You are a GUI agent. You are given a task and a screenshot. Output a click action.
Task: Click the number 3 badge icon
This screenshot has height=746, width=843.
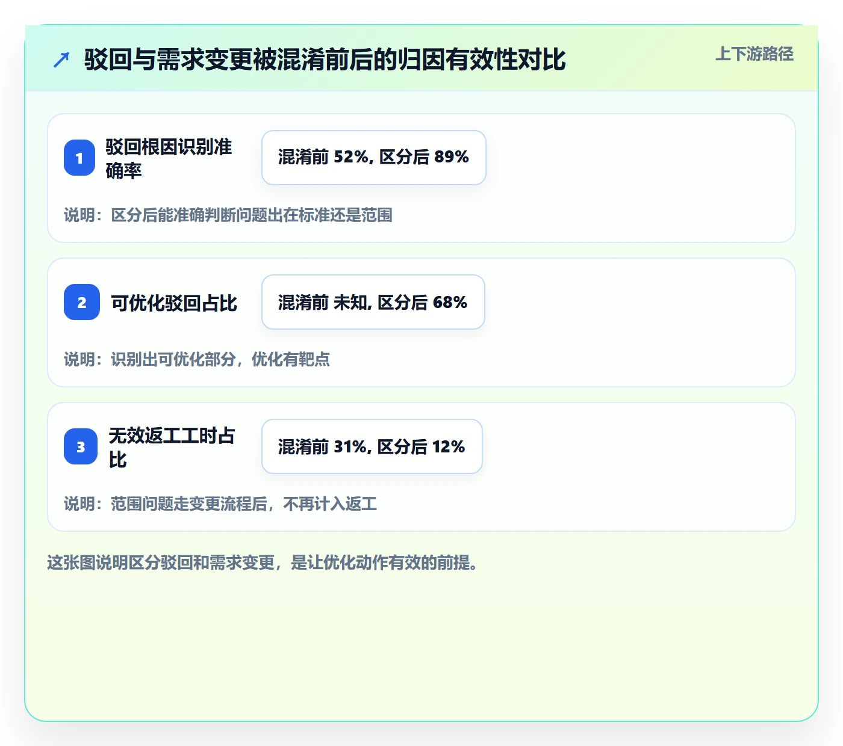(81, 446)
